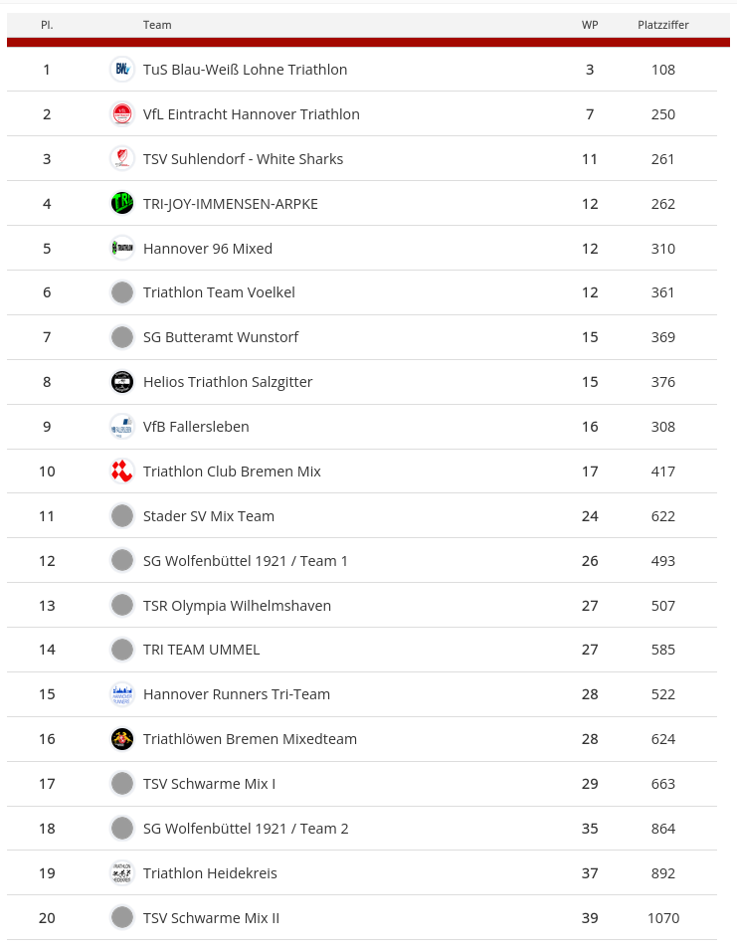Click the Triathlon Heidekreis team logo
The height and width of the screenshot is (947, 737).
click(122, 873)
